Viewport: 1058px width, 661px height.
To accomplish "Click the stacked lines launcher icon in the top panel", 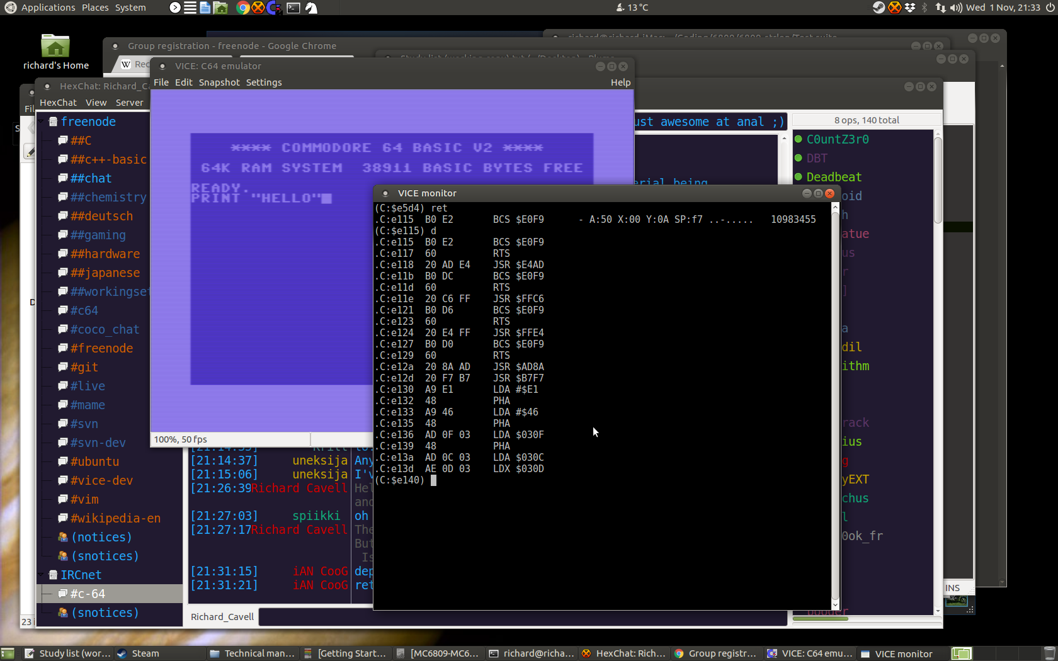I will (190, 8).
